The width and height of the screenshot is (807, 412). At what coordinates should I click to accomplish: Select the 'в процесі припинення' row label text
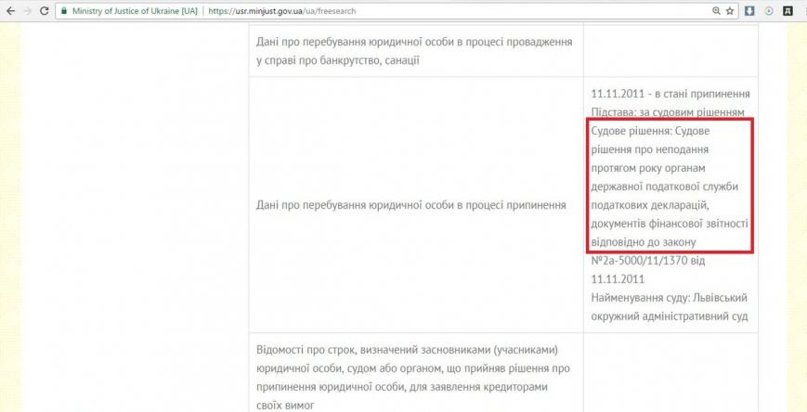click(411, 205)
